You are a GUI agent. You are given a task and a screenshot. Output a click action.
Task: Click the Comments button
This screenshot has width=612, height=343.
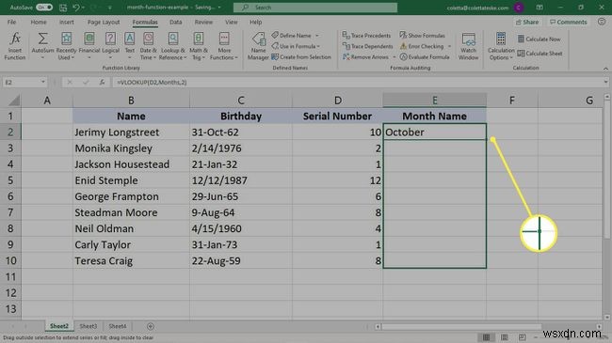coord(569,23)
